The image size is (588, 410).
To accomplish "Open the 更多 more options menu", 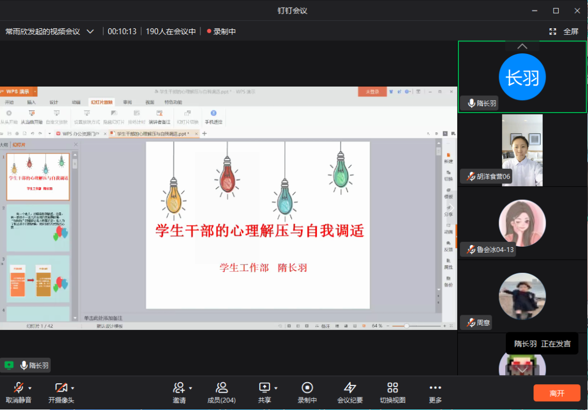I will 435,389.
